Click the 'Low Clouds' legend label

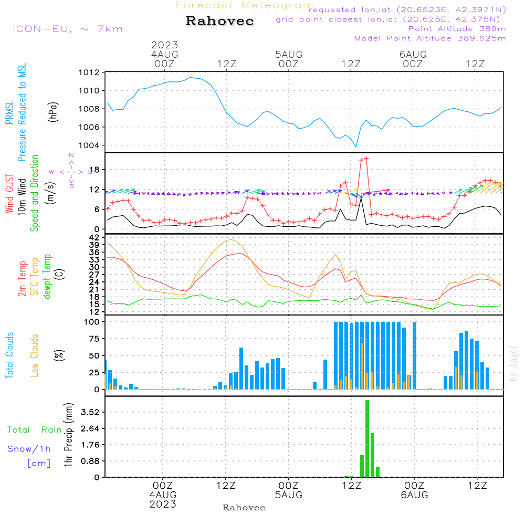pyautogui.click(x=34, y=355)
